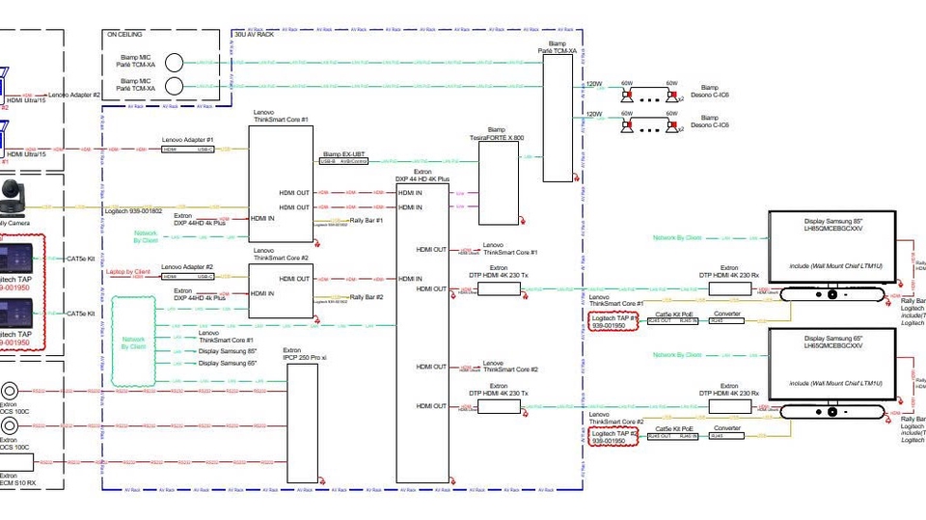This screenshot has height=520, width=926.
Task: Click the 'Rally Bar #1' label
Action: coord(367,220)
